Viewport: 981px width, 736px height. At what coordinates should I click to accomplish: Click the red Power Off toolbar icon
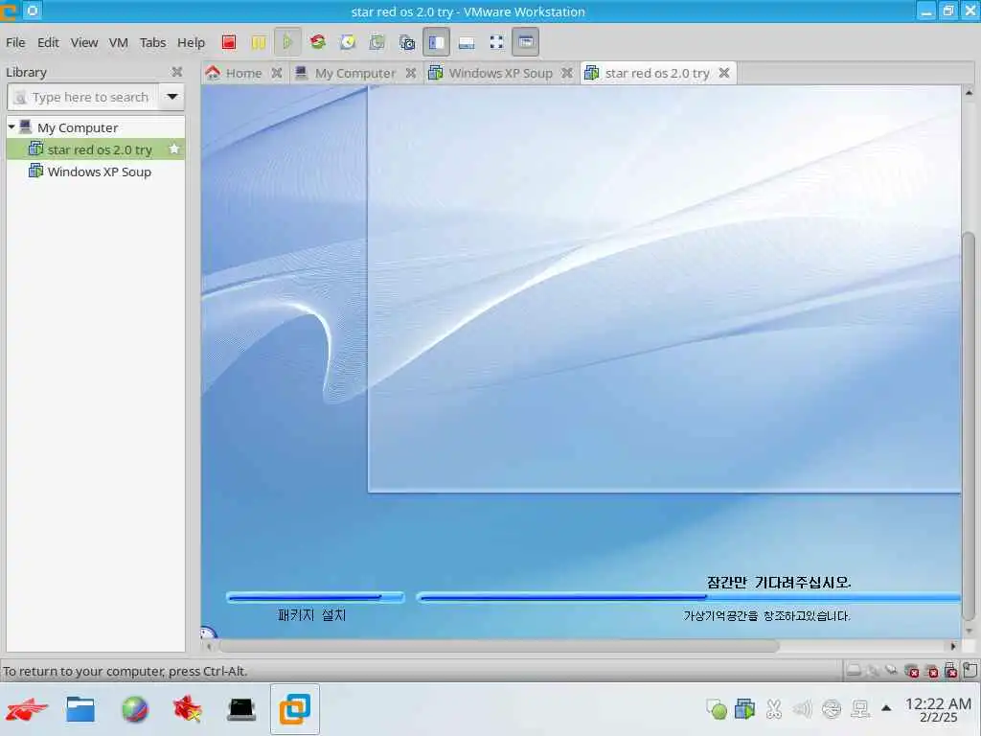pyautogui.click(x=229, y=42)
